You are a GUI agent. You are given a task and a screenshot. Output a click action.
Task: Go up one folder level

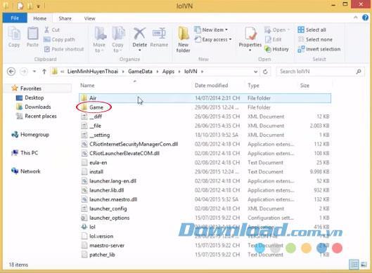tap(44, 72)
